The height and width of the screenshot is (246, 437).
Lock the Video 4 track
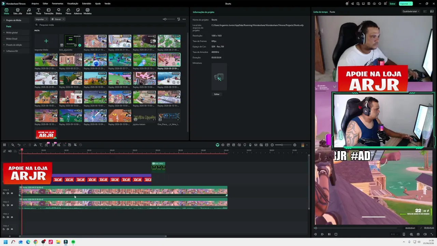[x=4, y=217]
